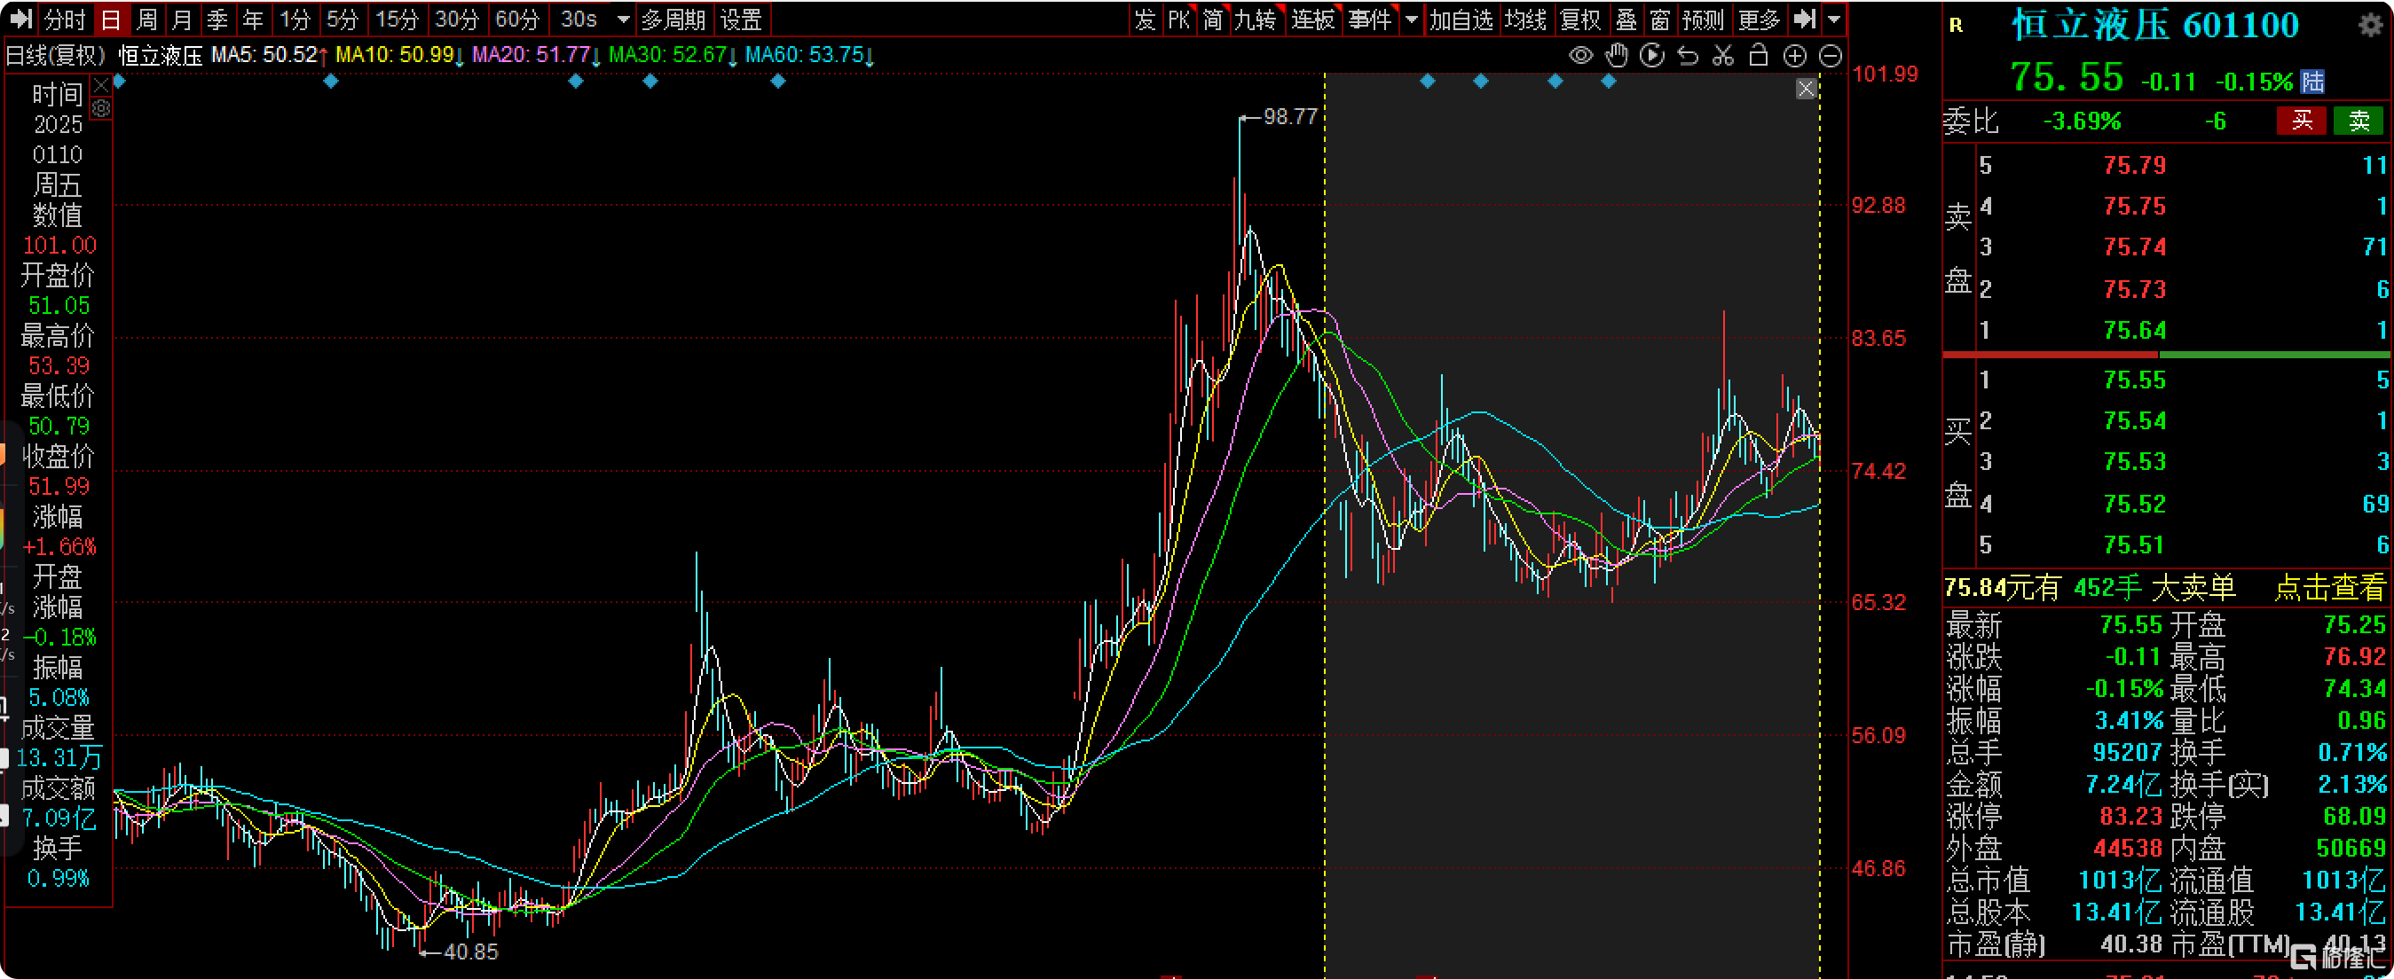Click the 窗 window button
The width and height of the screenshot is (2394, 979).
click(x=1661, y=19)
